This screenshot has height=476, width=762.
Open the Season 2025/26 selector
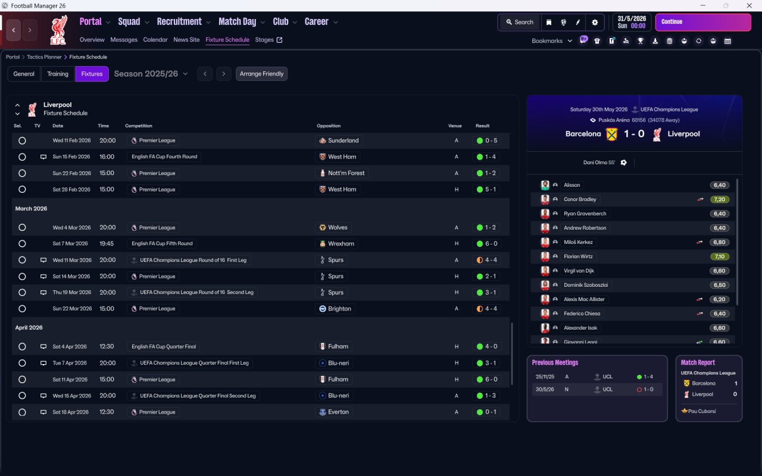point(151,74)
